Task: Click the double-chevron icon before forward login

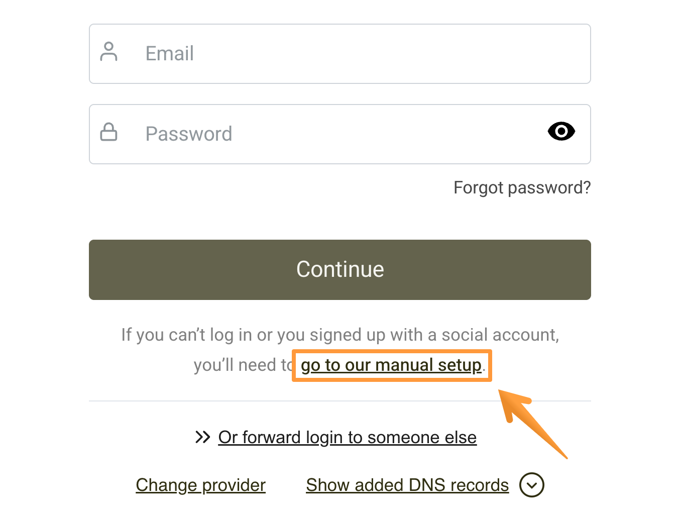Action: tap(203, 437)
